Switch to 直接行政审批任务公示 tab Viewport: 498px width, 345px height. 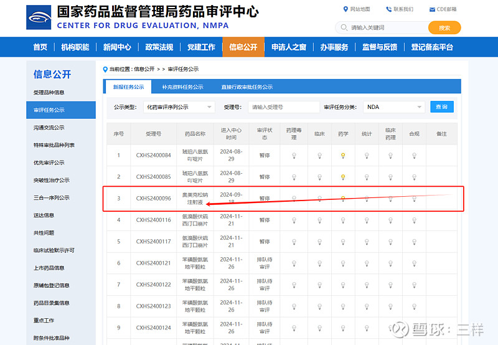pos(247,87)
